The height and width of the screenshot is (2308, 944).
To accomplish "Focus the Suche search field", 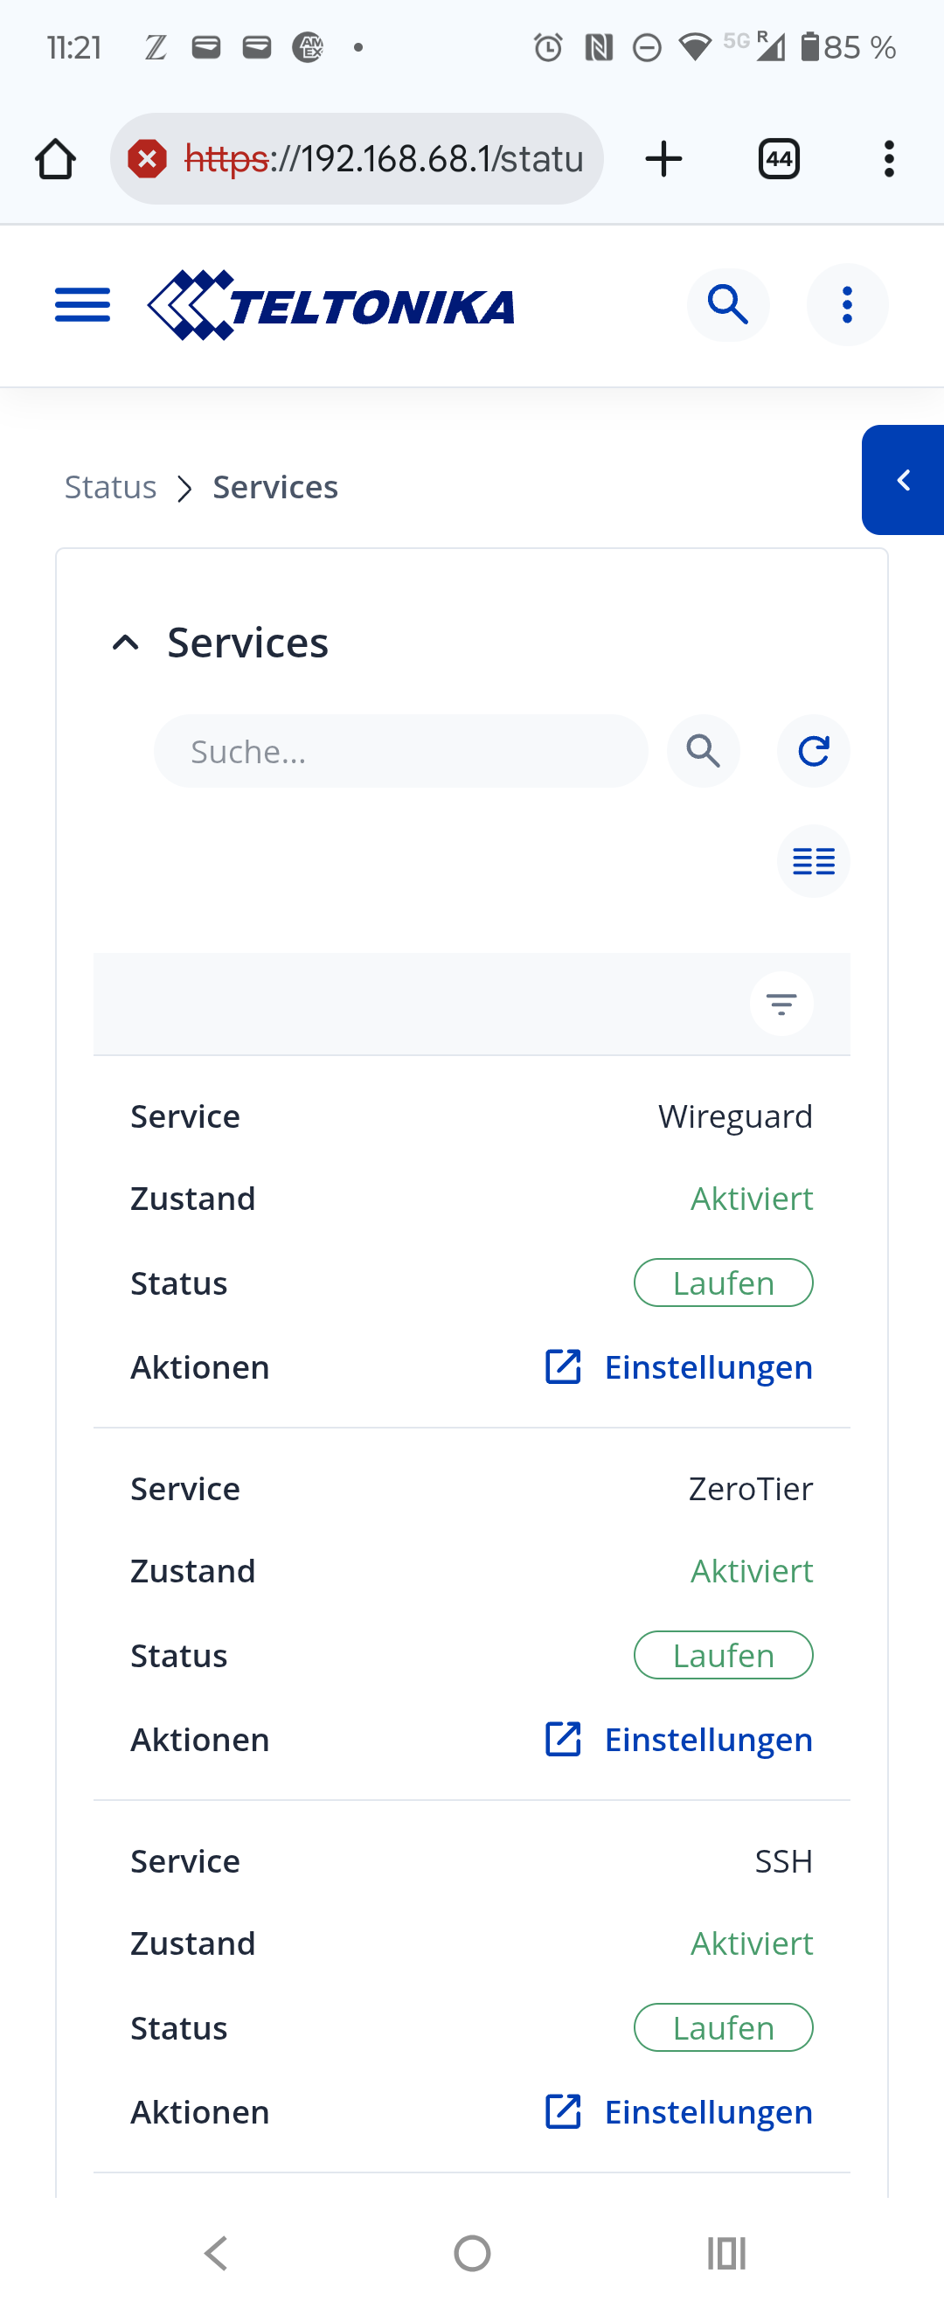I will point(400,751).
